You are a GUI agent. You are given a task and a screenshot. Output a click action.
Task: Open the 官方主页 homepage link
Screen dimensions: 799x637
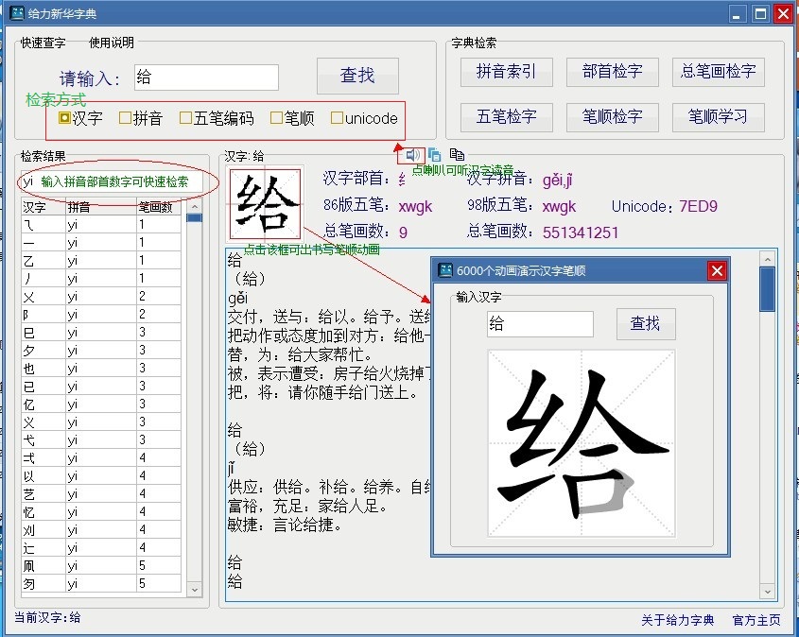[758, 621]
